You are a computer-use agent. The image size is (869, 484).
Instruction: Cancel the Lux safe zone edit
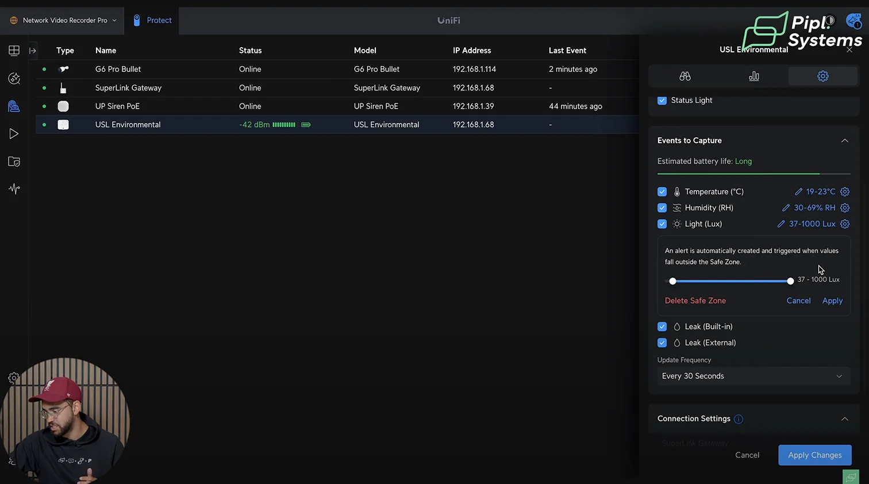pos(798,301)
